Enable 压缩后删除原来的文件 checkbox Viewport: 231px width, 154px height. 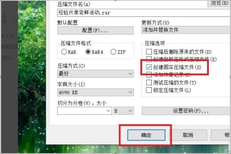[x=149, y=52]
